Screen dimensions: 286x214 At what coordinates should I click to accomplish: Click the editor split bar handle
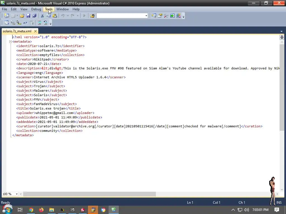pyautogui.click(x=282, y=37)
